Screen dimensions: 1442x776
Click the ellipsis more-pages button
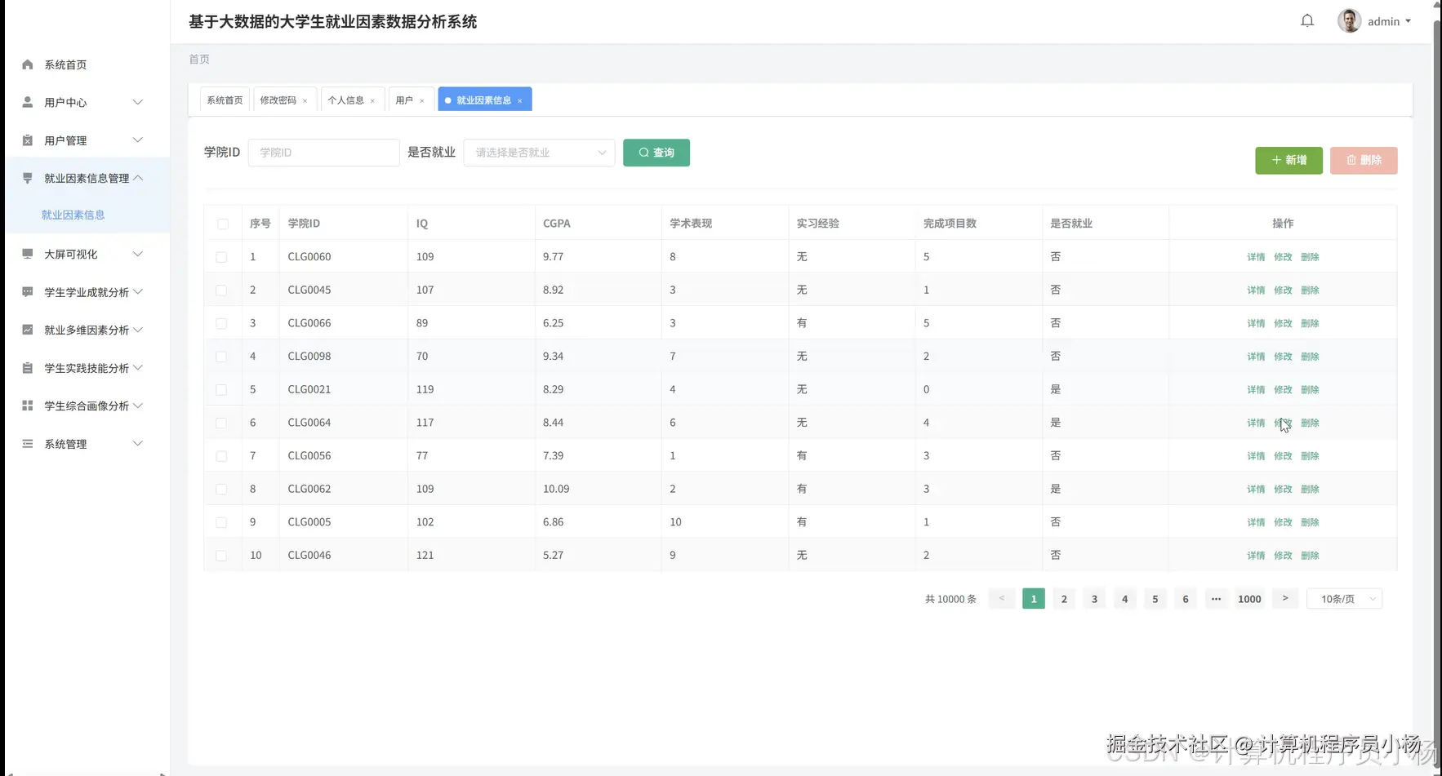(x=1216, y=599)
